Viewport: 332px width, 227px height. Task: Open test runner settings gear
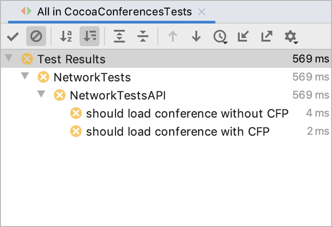291,37
